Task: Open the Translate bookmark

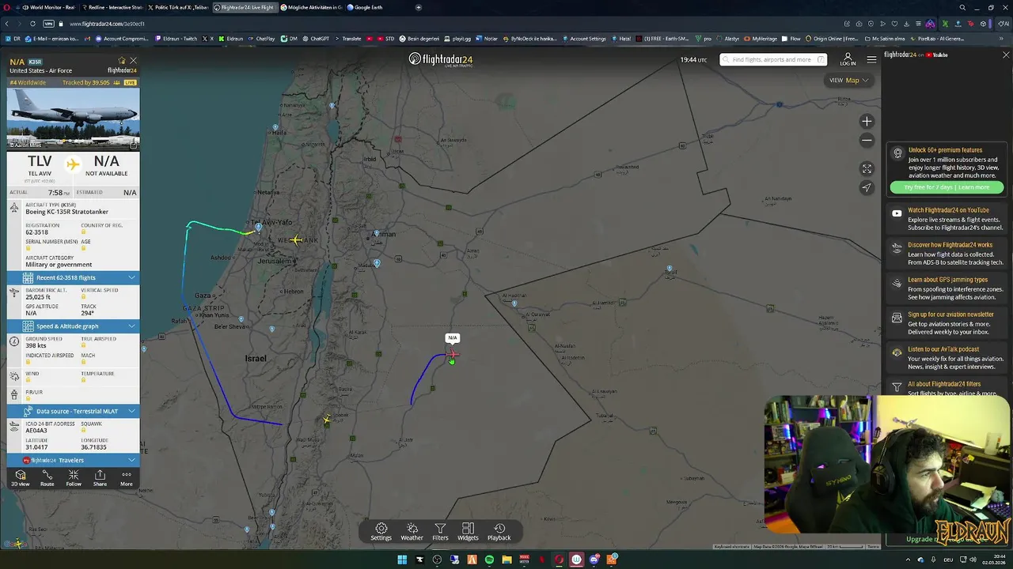Action: coord(348,39)
